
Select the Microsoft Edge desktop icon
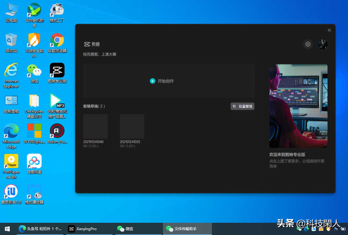point(11,136)
